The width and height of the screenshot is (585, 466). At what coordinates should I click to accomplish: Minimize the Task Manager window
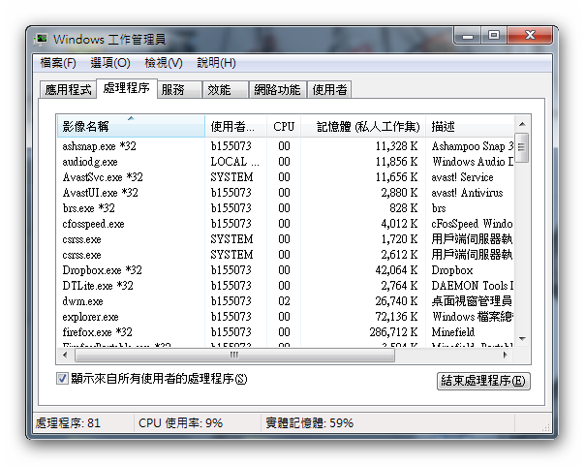coord(468,36)
